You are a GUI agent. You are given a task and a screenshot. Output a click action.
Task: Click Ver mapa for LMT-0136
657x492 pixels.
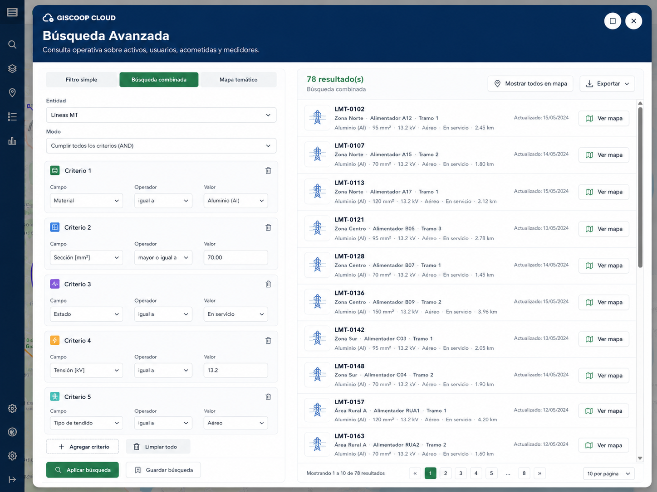(x=604, y=302)
